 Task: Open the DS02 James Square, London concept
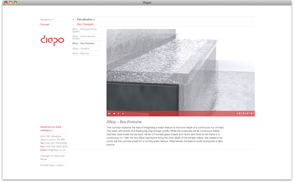pyautogui.click(x=84, y=37)
